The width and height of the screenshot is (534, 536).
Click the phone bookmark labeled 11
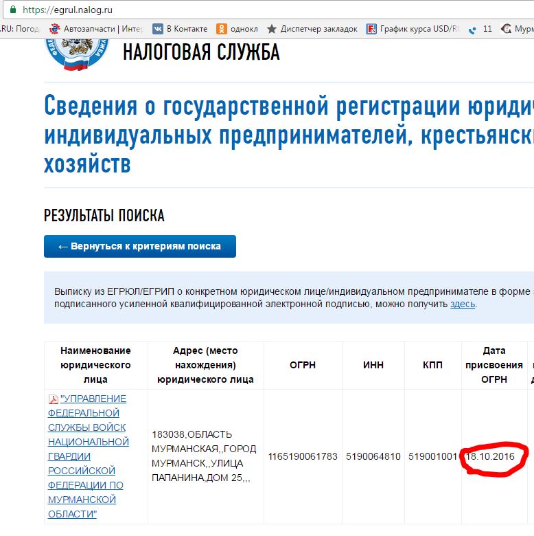(x=480, y=29)
